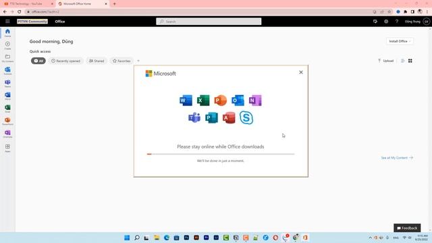Image resolution: width=432 pixels, height=243 pixels.
Task: Click the Excel icon in the installer dialog
Action: [x=203, y=101]
